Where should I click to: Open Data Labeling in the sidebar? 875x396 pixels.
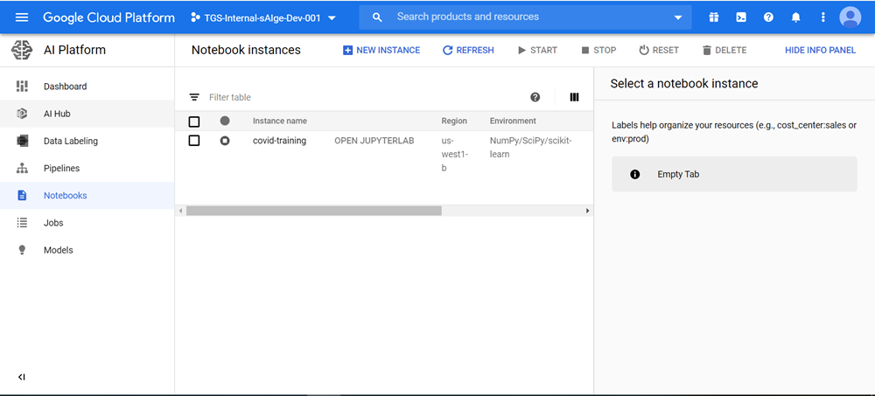click(x=87, y=141)
